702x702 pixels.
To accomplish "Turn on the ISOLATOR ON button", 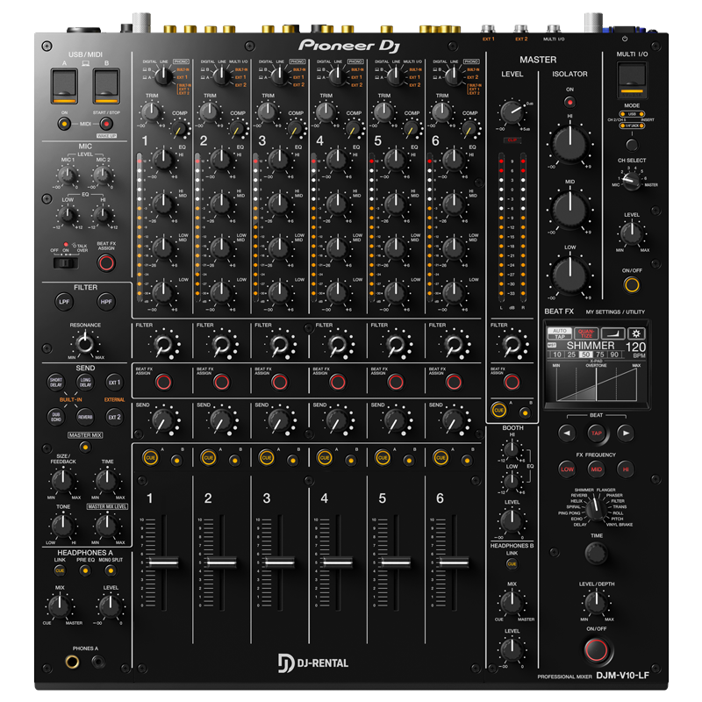I will pos(569,102).
